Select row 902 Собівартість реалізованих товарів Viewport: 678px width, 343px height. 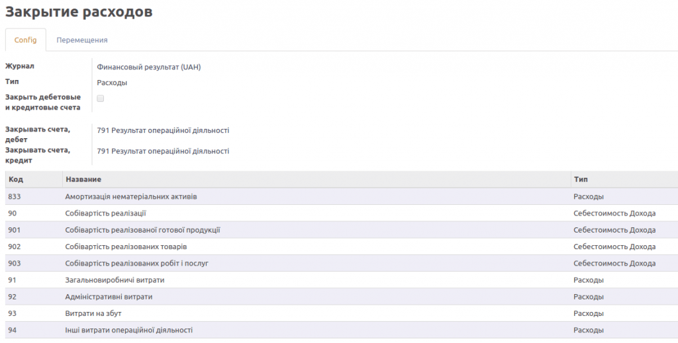coord(342,247)
